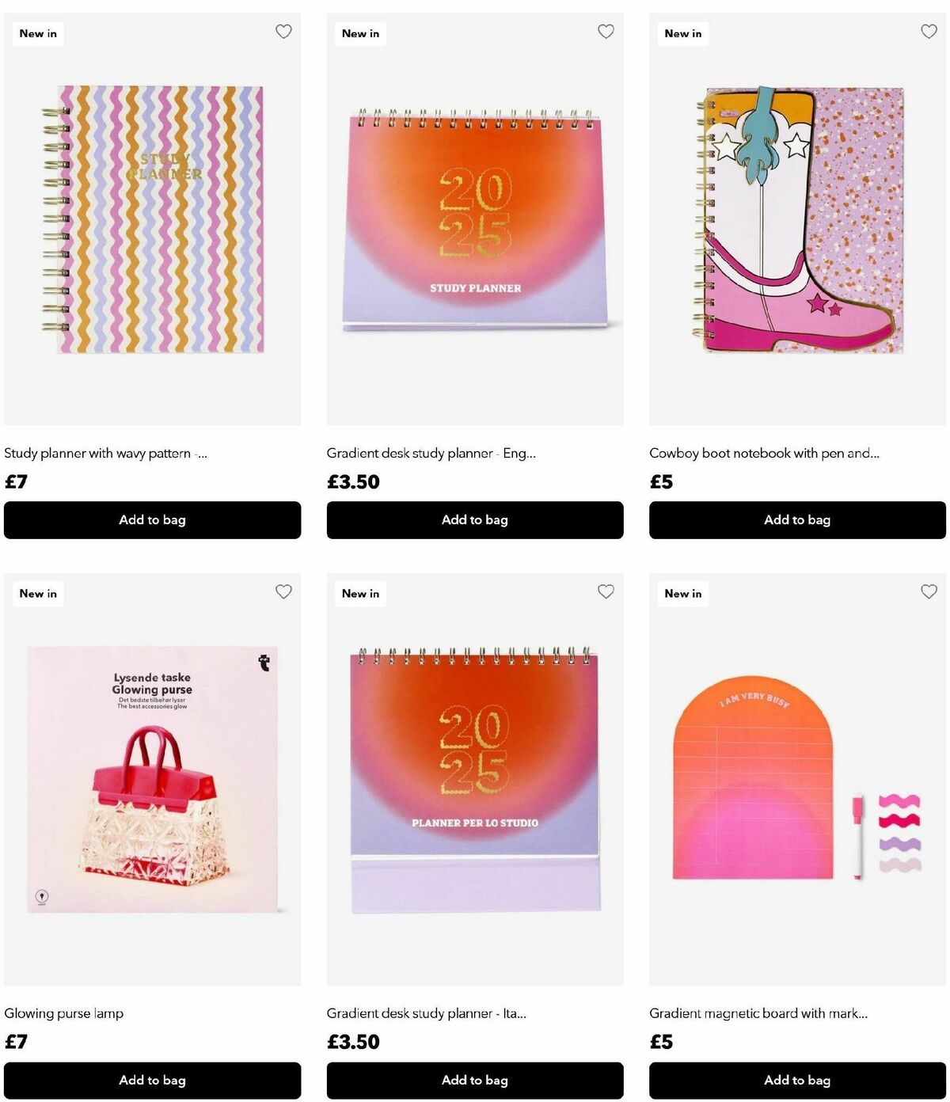Add the gradient magnetic board to bag

tap(797, 1080)
